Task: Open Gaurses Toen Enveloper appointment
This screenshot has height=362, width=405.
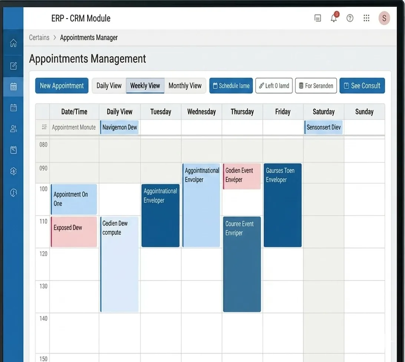Action: coord(283,205)
